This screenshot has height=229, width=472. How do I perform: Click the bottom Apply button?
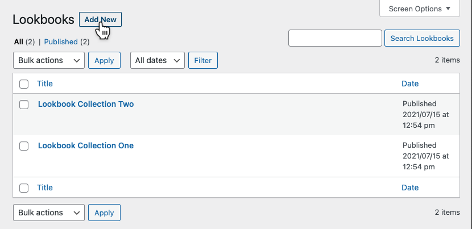pyautogui.click(x=104, y=213)
